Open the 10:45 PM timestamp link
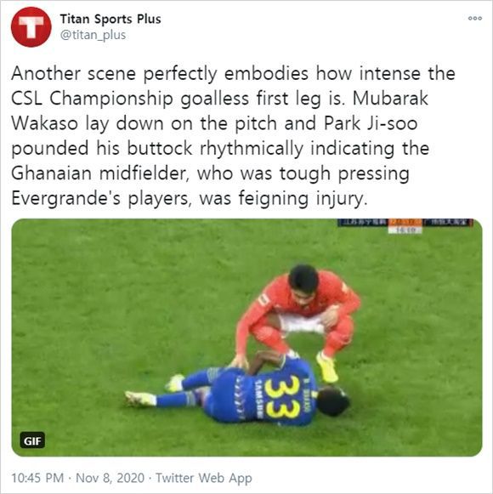 [x=37, y=478]
